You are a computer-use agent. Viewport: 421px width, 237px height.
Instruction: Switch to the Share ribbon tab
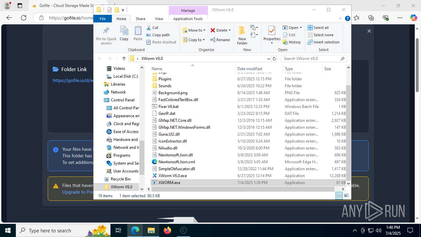click(x=140, y=19)
